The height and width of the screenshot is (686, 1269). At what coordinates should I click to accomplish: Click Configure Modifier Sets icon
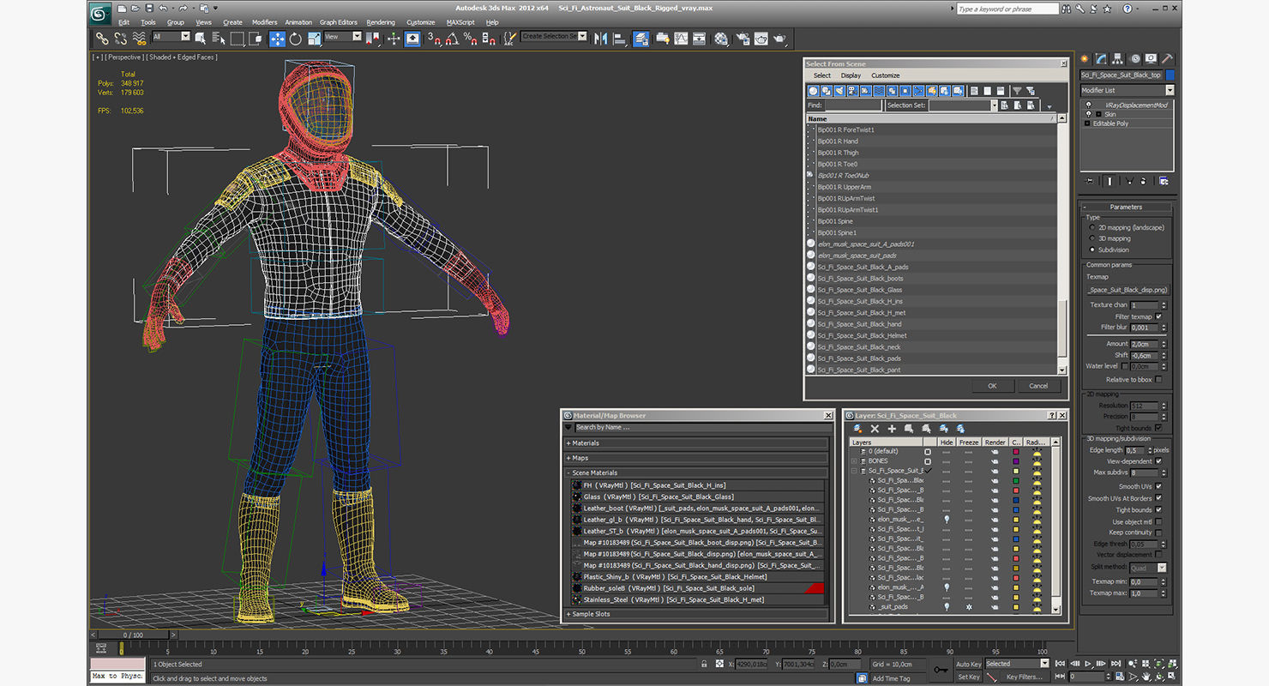[1164, 181]
